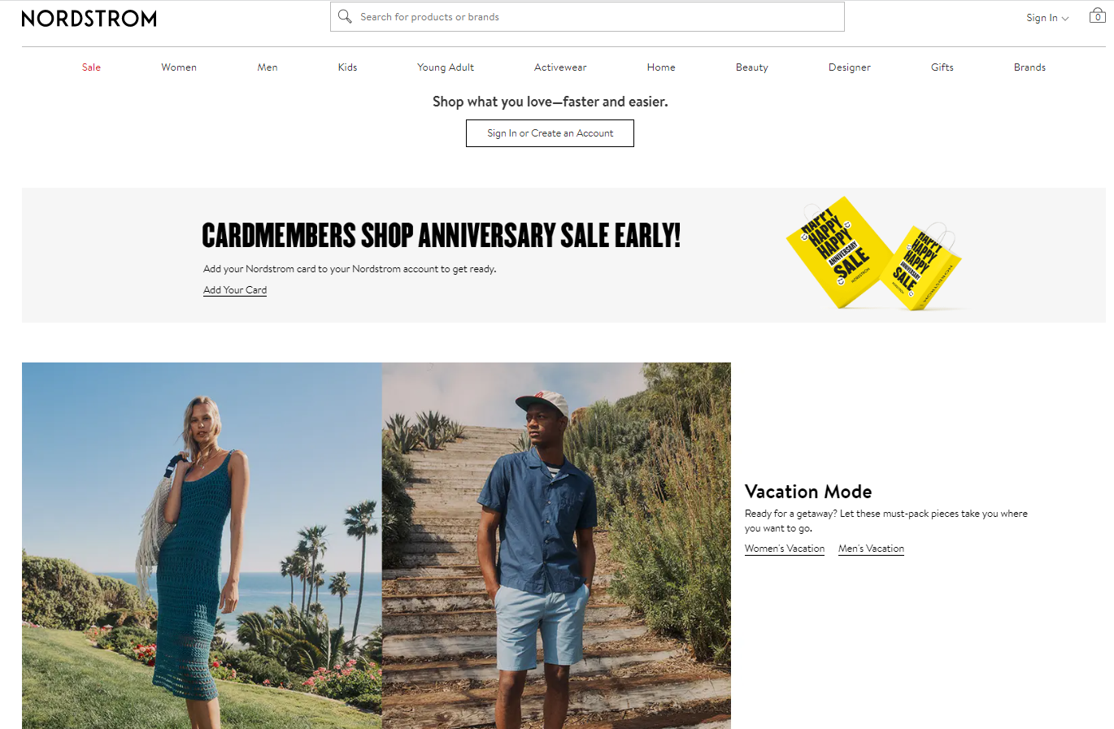Click the woman in teal dress photo
The width and height of the screenshot is (1114, 729).
(202, 545)
